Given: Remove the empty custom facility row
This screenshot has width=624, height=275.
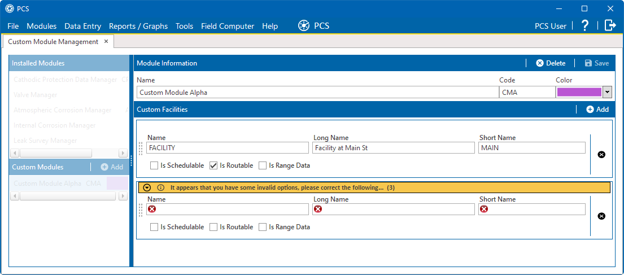Looking at the screenshot, I should (602, 216).
